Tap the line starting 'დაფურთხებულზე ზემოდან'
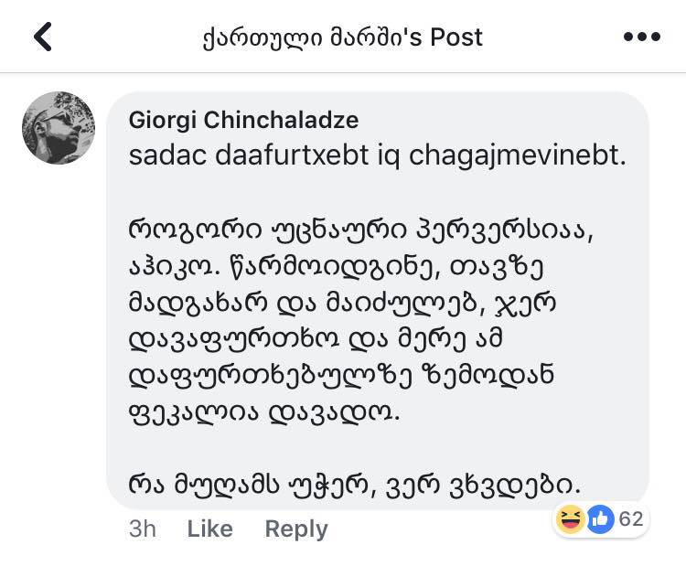This screenshot has width=686, height=566. tap(342, 375)
